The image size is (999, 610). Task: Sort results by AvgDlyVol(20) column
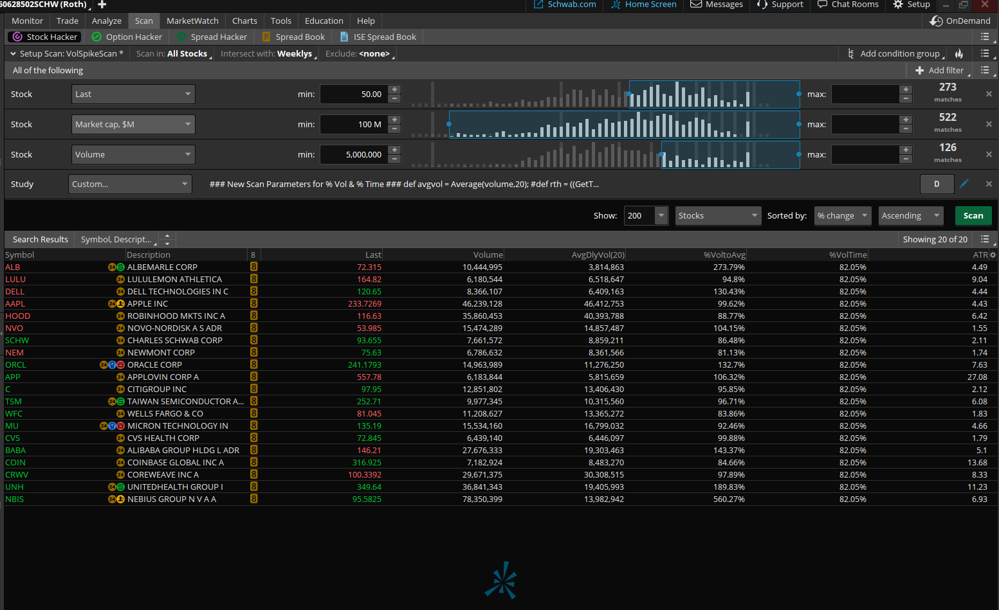(x=598, y=255)
